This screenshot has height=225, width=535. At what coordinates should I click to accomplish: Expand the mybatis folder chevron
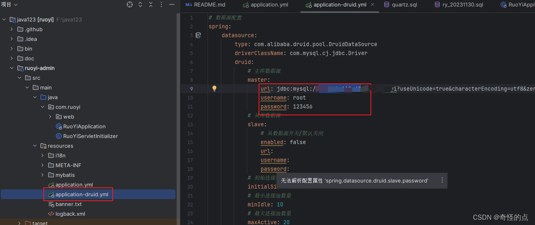[43, 175]
